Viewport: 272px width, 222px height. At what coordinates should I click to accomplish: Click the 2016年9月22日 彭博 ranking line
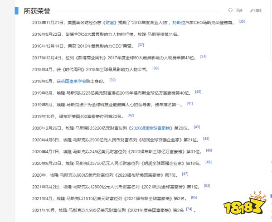[x=106, y=34]
